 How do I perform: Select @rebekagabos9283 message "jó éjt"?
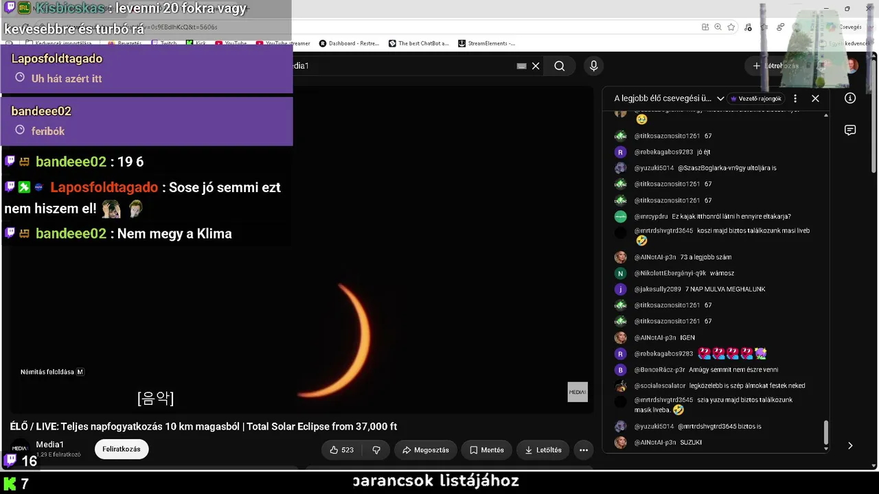[703, 152]
